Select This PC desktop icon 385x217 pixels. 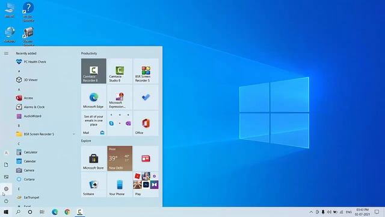[x=10, y=10]
